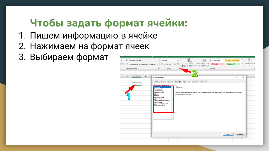Select column I header

127,76
